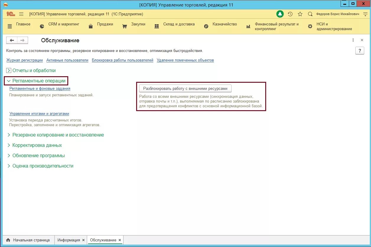Open the Склад и доставка section
Screen dimensions: 371x247
tap(179, 24)
